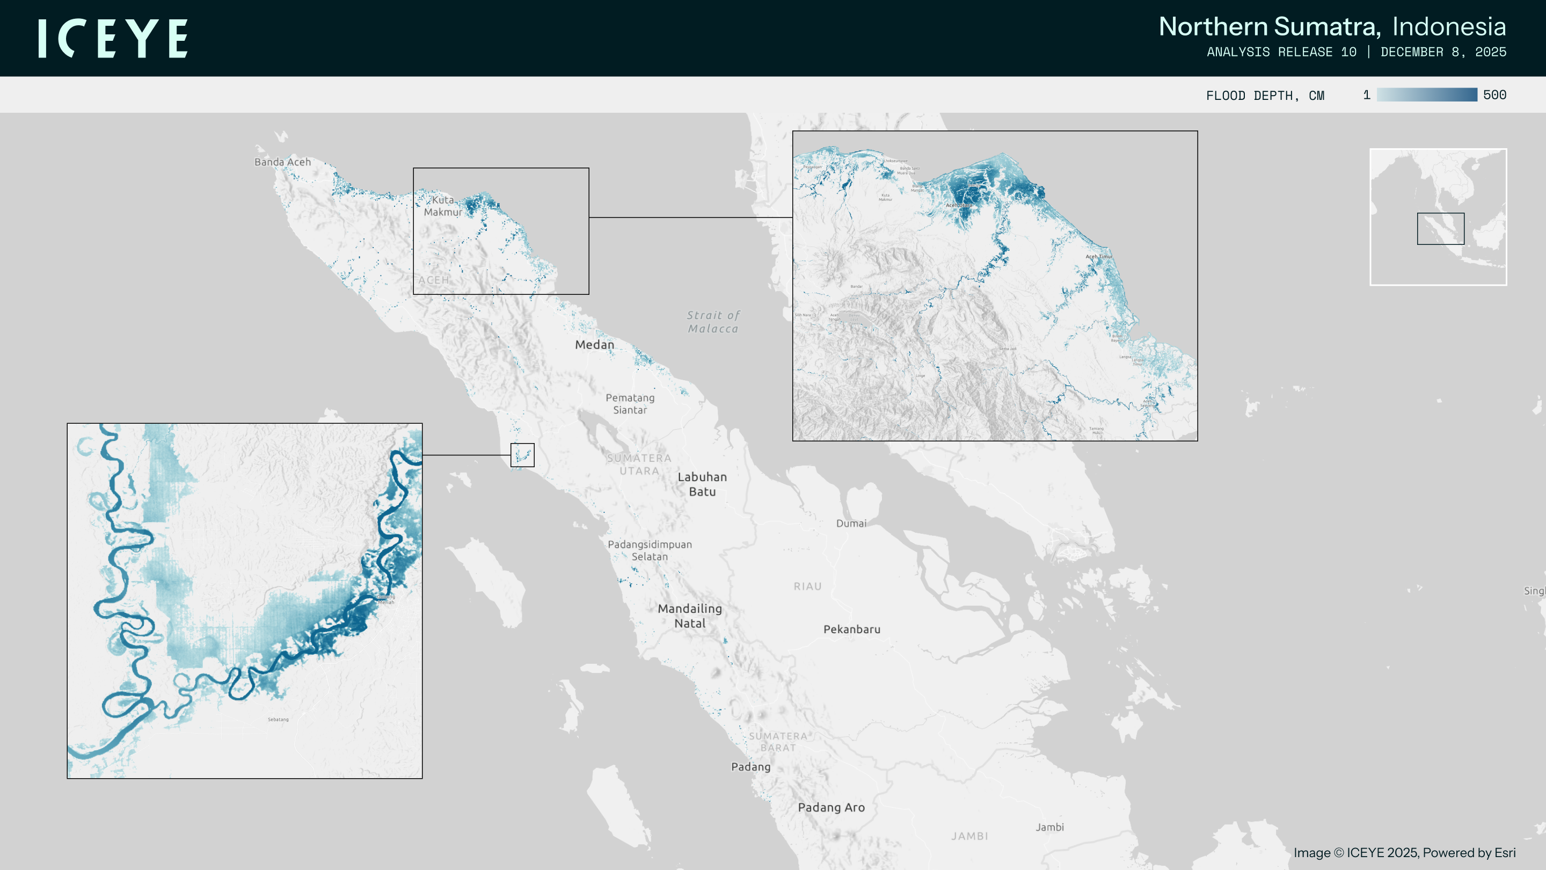The width and height of the screenshot is (1546, 870).
Task: Click the flood depth gradient legend bar
Action: 1427,95
